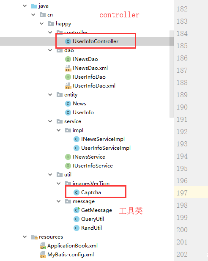Click line number 185 in the gutter

182,46
